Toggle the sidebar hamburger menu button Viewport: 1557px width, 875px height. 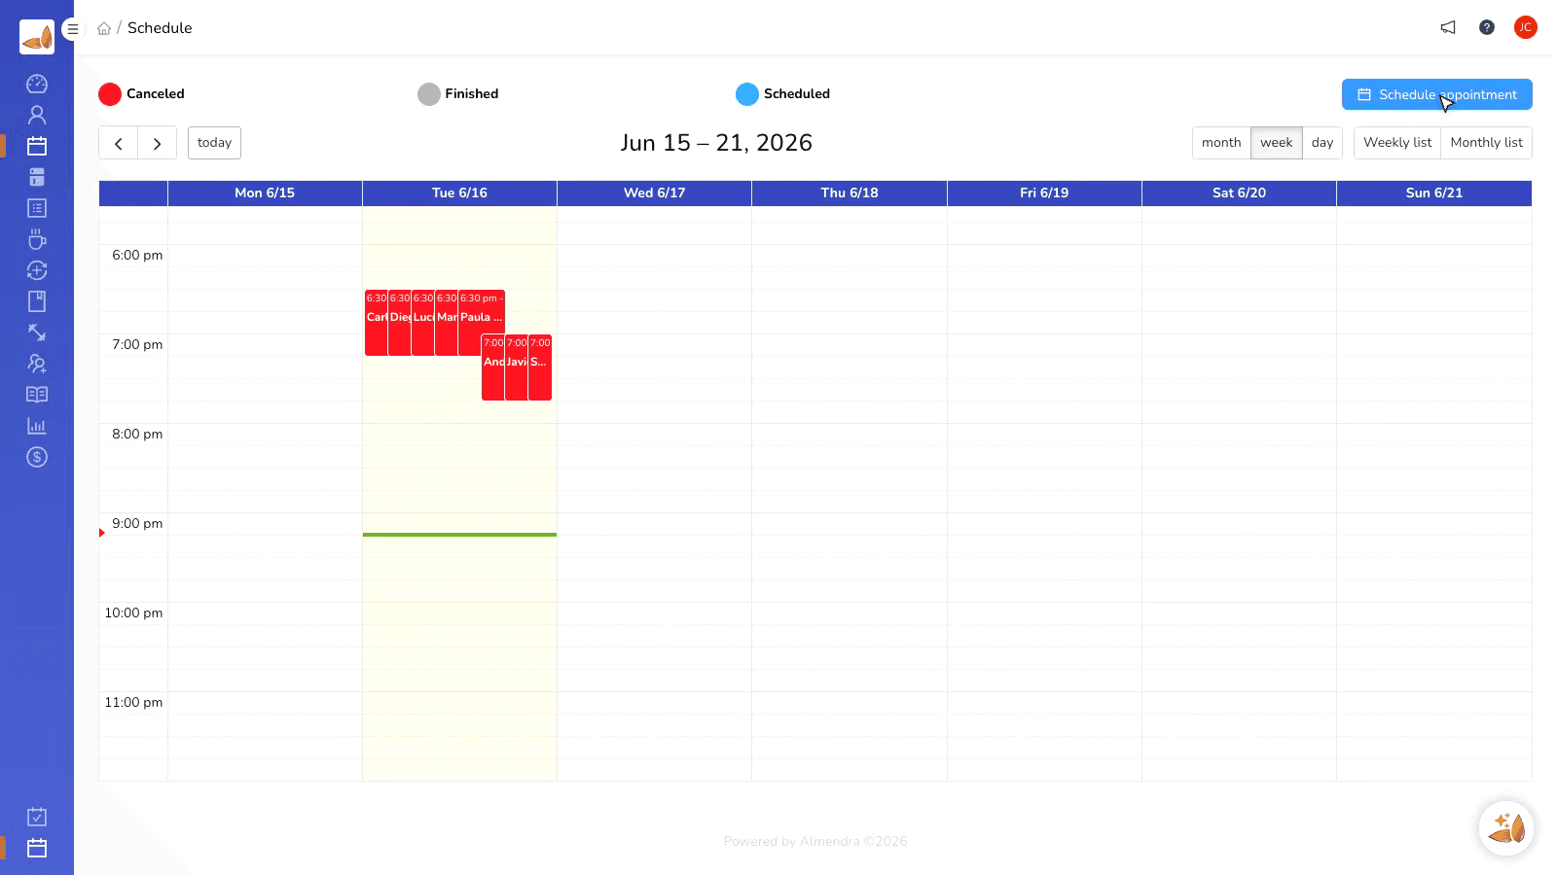click(72, 29)
